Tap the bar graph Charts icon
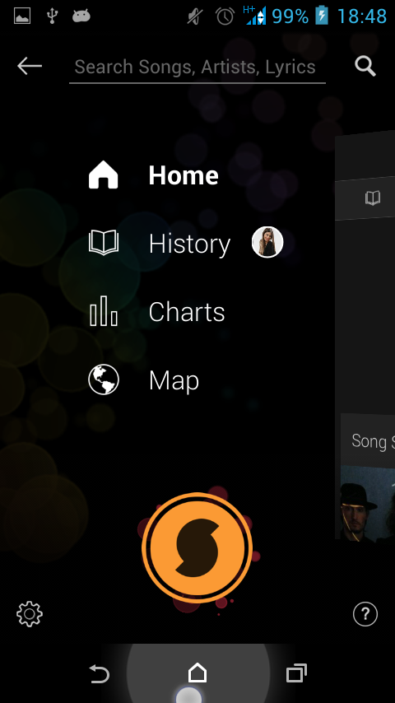The width and height of the screenshot is (395, 703). [104, 310]
